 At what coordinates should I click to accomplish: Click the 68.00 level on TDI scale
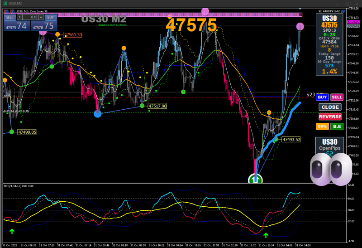(x=351, y=199)
